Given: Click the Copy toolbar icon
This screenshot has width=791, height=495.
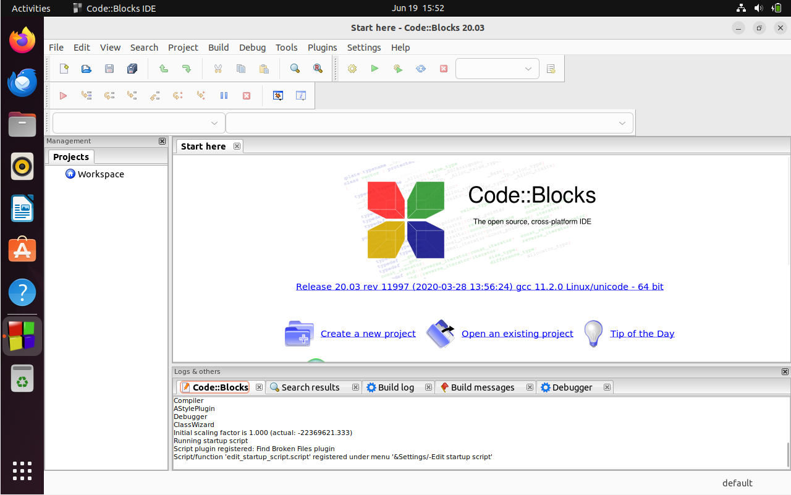Looking at the screenshot, I should (x=241, y=69).
